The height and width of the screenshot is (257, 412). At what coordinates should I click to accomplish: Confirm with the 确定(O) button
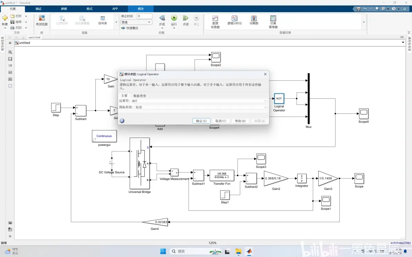pos(201,121)
